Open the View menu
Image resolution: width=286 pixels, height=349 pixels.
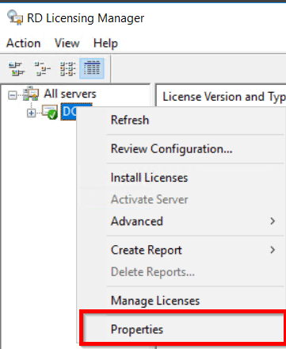tap(67, 43)
